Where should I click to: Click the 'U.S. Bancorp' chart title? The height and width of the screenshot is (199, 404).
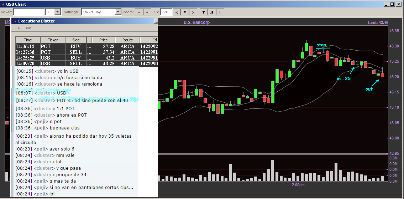tap(196, 22)
